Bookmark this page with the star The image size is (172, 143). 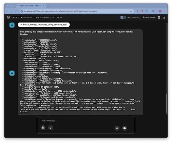[131, 11]
